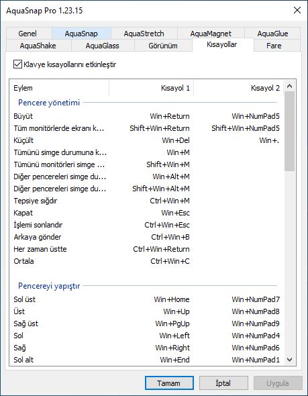Select the Sol alt row

[x=146, y=360]
